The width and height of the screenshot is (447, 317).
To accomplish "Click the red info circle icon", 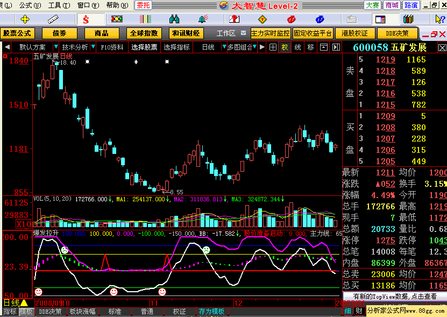I will pos(291,19).
